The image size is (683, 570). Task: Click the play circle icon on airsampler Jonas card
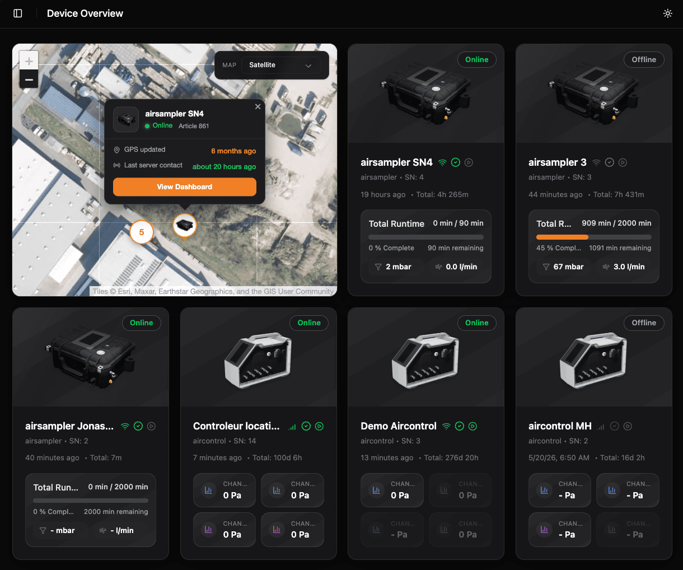(x=151, y=426)
